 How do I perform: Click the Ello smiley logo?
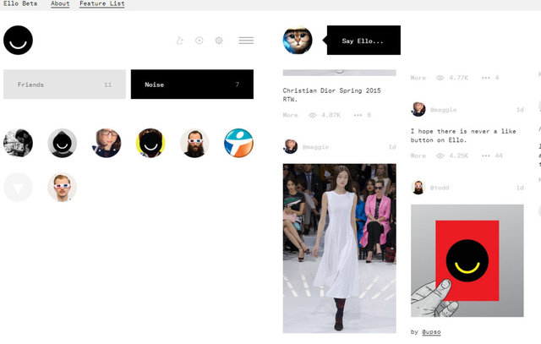(18, 40)
